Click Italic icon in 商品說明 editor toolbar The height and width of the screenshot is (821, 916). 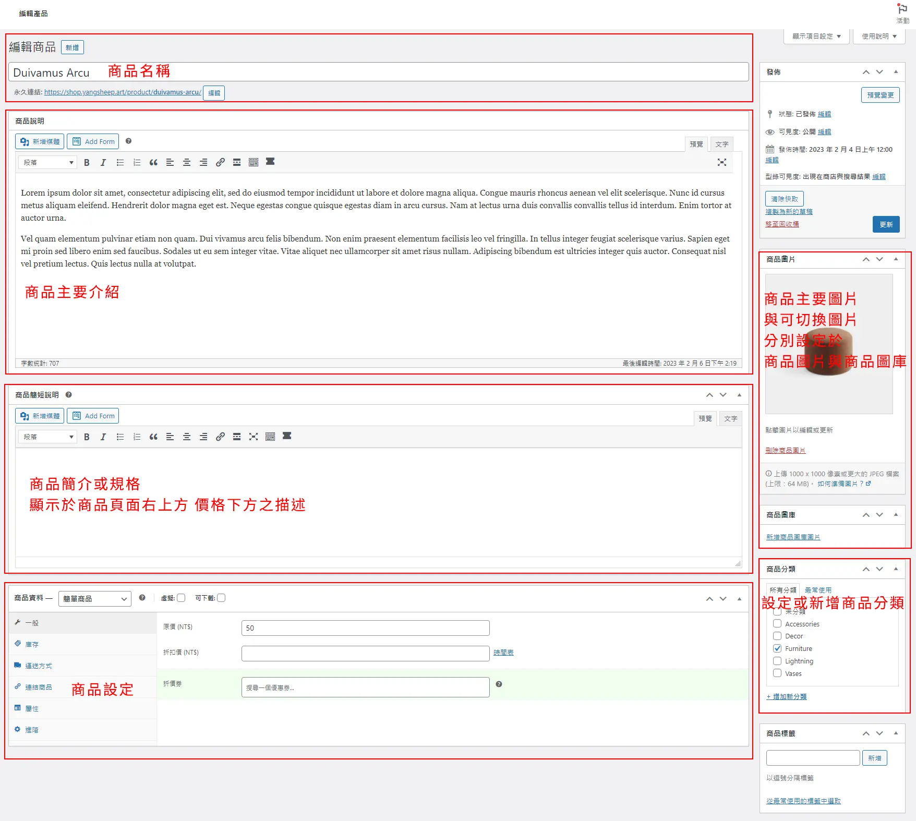point(103,162)
